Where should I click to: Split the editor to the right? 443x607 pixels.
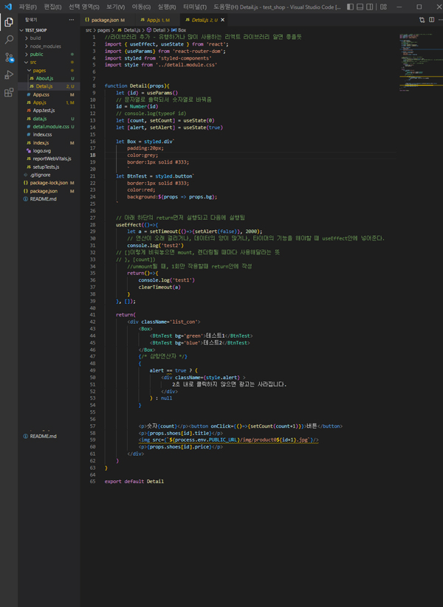pos(431,20)
